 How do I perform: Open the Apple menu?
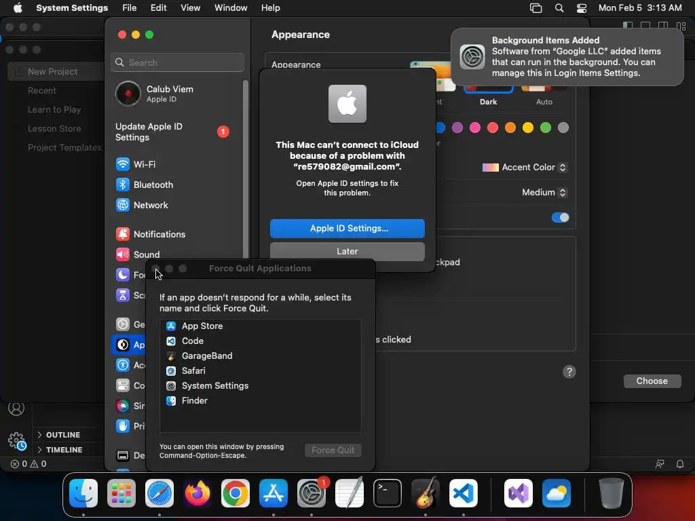(x=18, y=8)
